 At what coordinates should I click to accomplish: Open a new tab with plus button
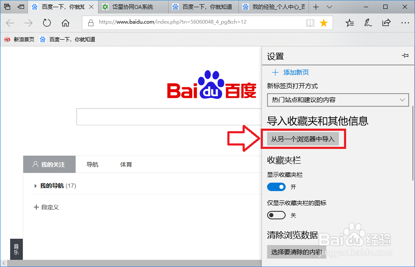pos(316,7)
